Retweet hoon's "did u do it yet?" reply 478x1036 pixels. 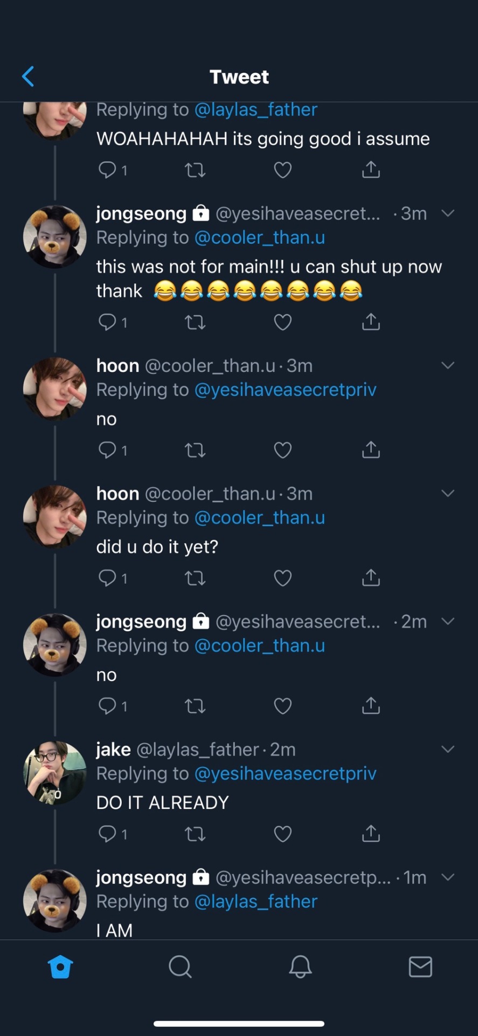pos(195,578)
